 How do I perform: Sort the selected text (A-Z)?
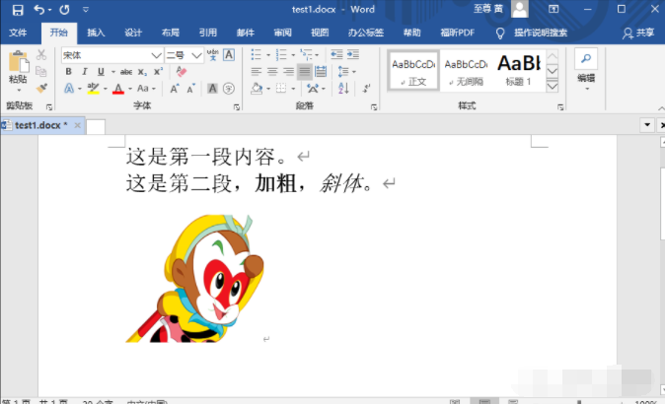point(343,88)
